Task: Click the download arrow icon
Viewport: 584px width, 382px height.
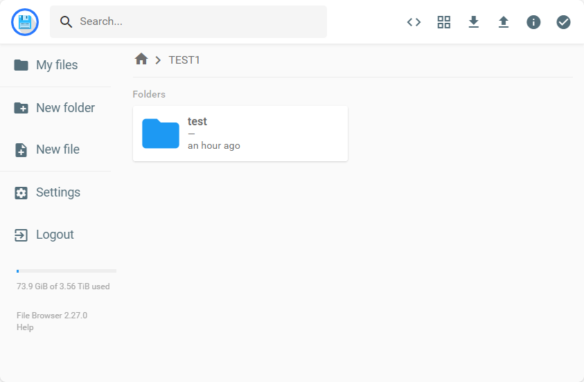Action: [x=473, y=22]
